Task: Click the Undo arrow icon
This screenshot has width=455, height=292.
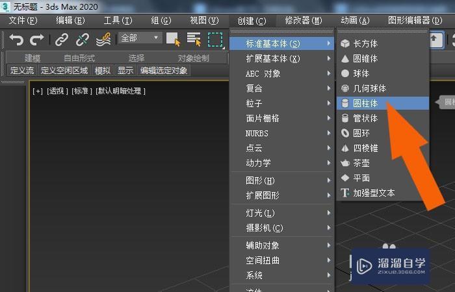Action: tap(16, 39)
